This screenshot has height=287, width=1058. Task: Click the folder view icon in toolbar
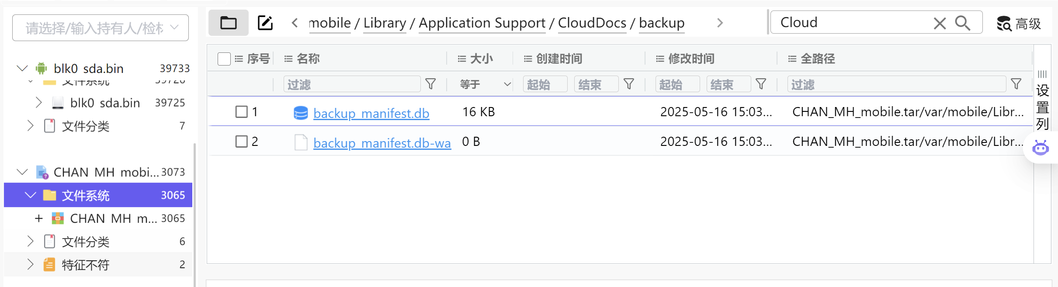click(x=228, y=23)
